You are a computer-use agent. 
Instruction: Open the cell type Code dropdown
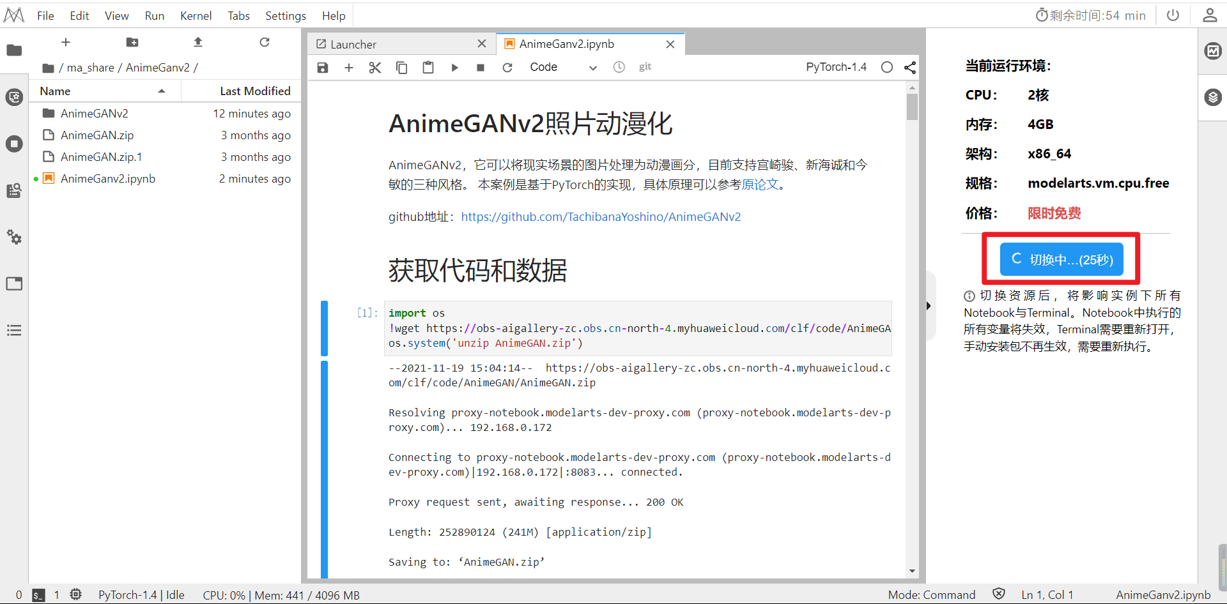(x=563, y=67)
